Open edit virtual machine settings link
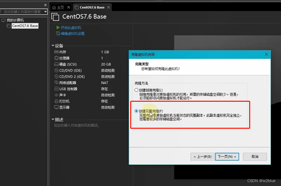Image resolution: width=281 pixels, height=186 pixels. click(x=72, y=34)
